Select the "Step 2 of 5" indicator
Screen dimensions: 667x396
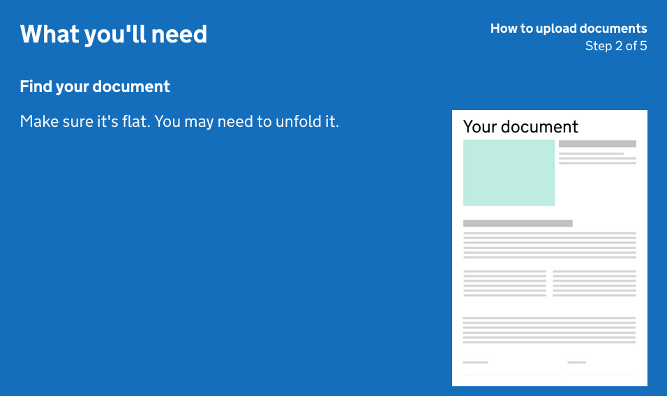click(615, 46)
